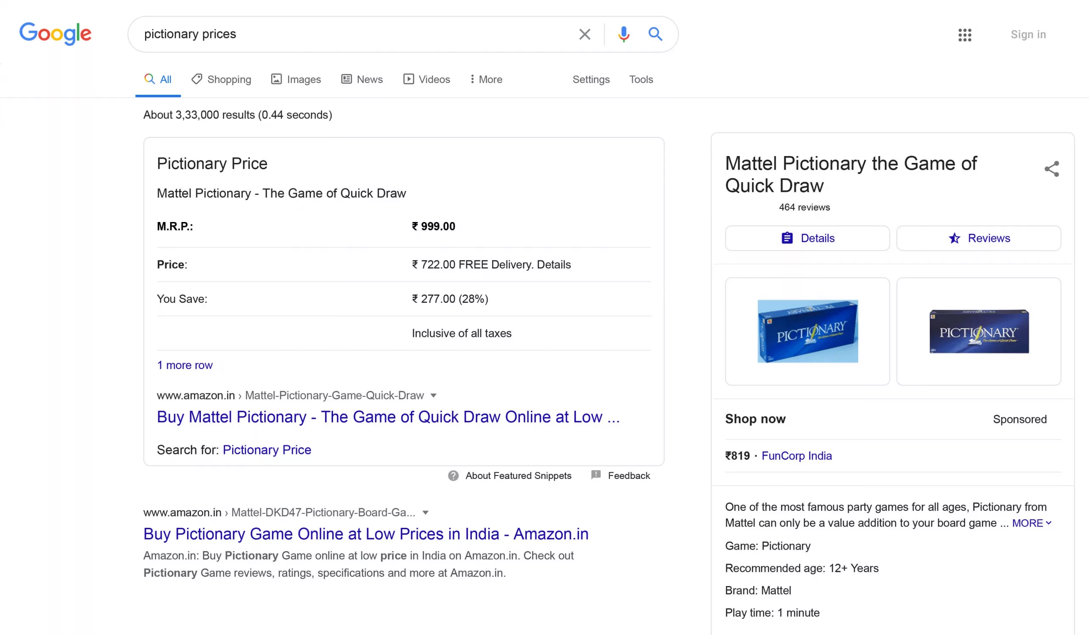1089x635 pixels.
Task: Click the Feedback flag icon
Action: tap(596, 475)
